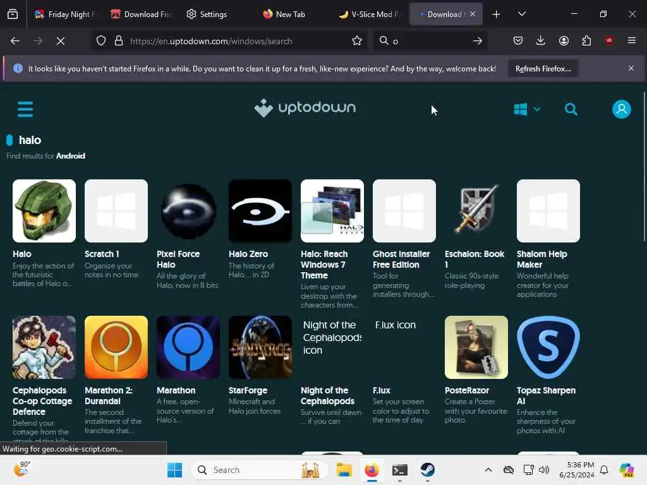Click the Night of the Cephalopods title
Image resolution: width=647 pixels, height=485 pixels.
pyautogui.click(x=327, y=395)
